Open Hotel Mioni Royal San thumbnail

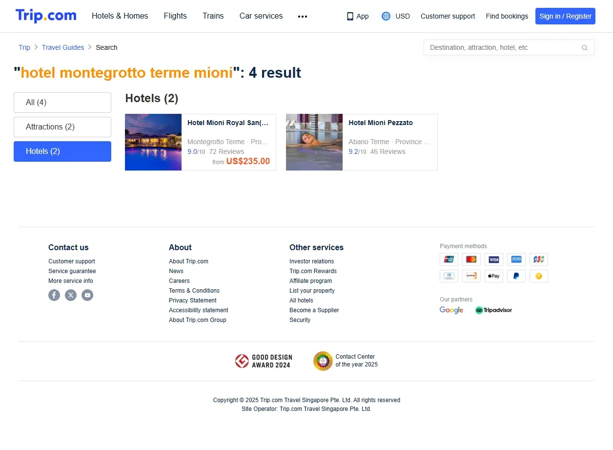click(x=153, y=142)
